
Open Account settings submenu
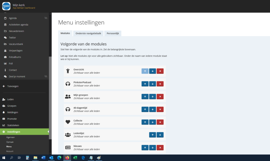pos(10,151)
